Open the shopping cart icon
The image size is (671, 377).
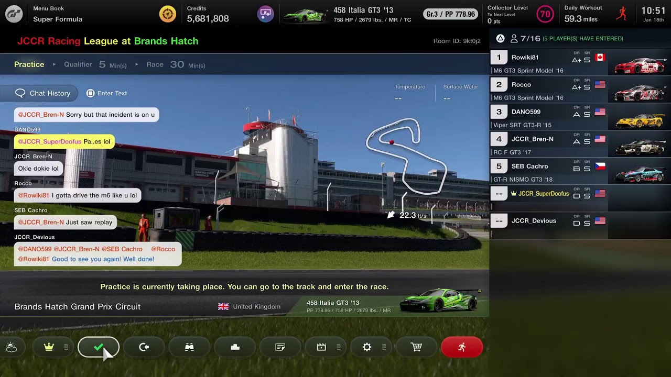coord(417,347)
